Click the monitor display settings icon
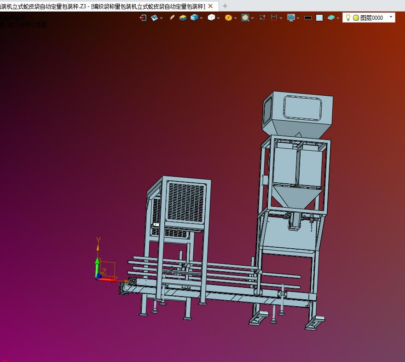 [x=291, y=18]
